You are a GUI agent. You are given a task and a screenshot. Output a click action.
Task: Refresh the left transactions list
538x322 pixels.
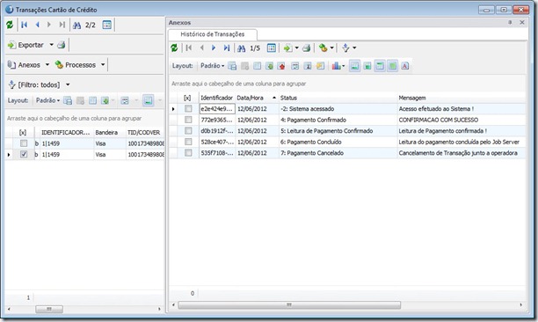10,25
